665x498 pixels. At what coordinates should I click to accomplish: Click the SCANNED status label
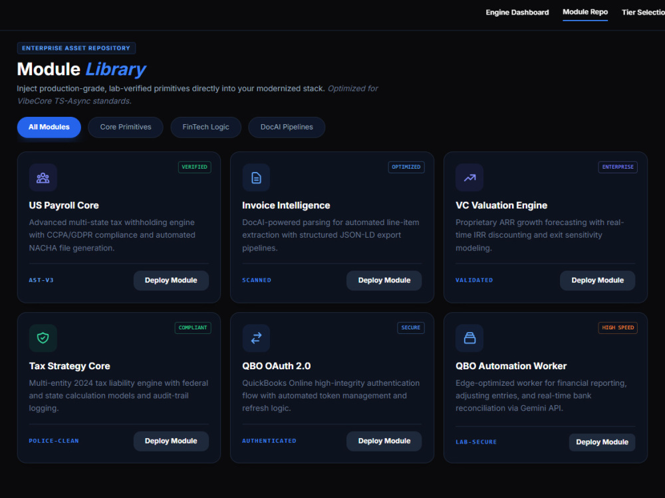257,280
